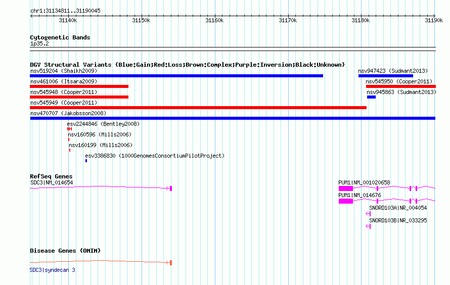The width and height of the screenshot is (450, 285).
Task: Click the nsv545948 (Cooper2011) label
Action: [x=64, y=92]
